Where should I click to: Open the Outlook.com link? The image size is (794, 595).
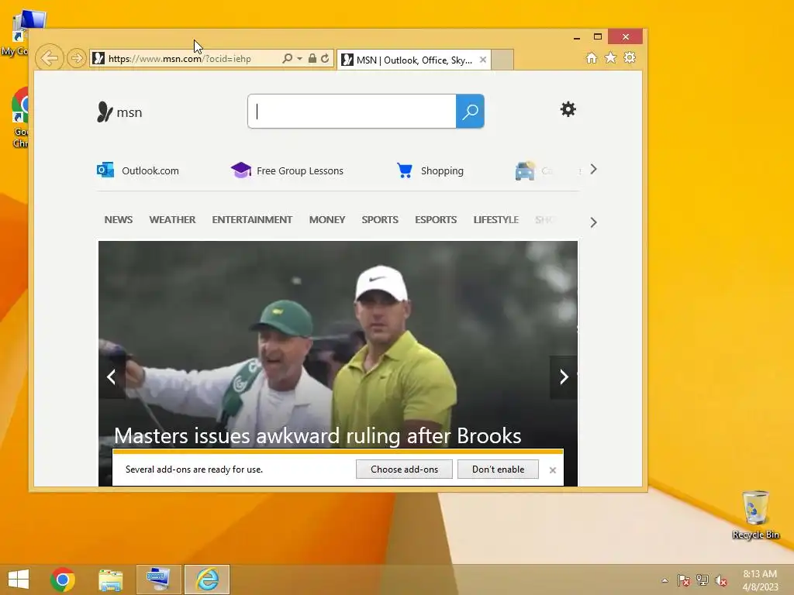click(150, 171)
